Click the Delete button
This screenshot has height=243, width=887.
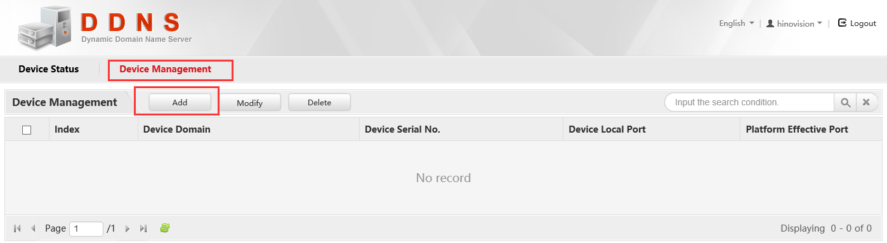click(319, 102)
